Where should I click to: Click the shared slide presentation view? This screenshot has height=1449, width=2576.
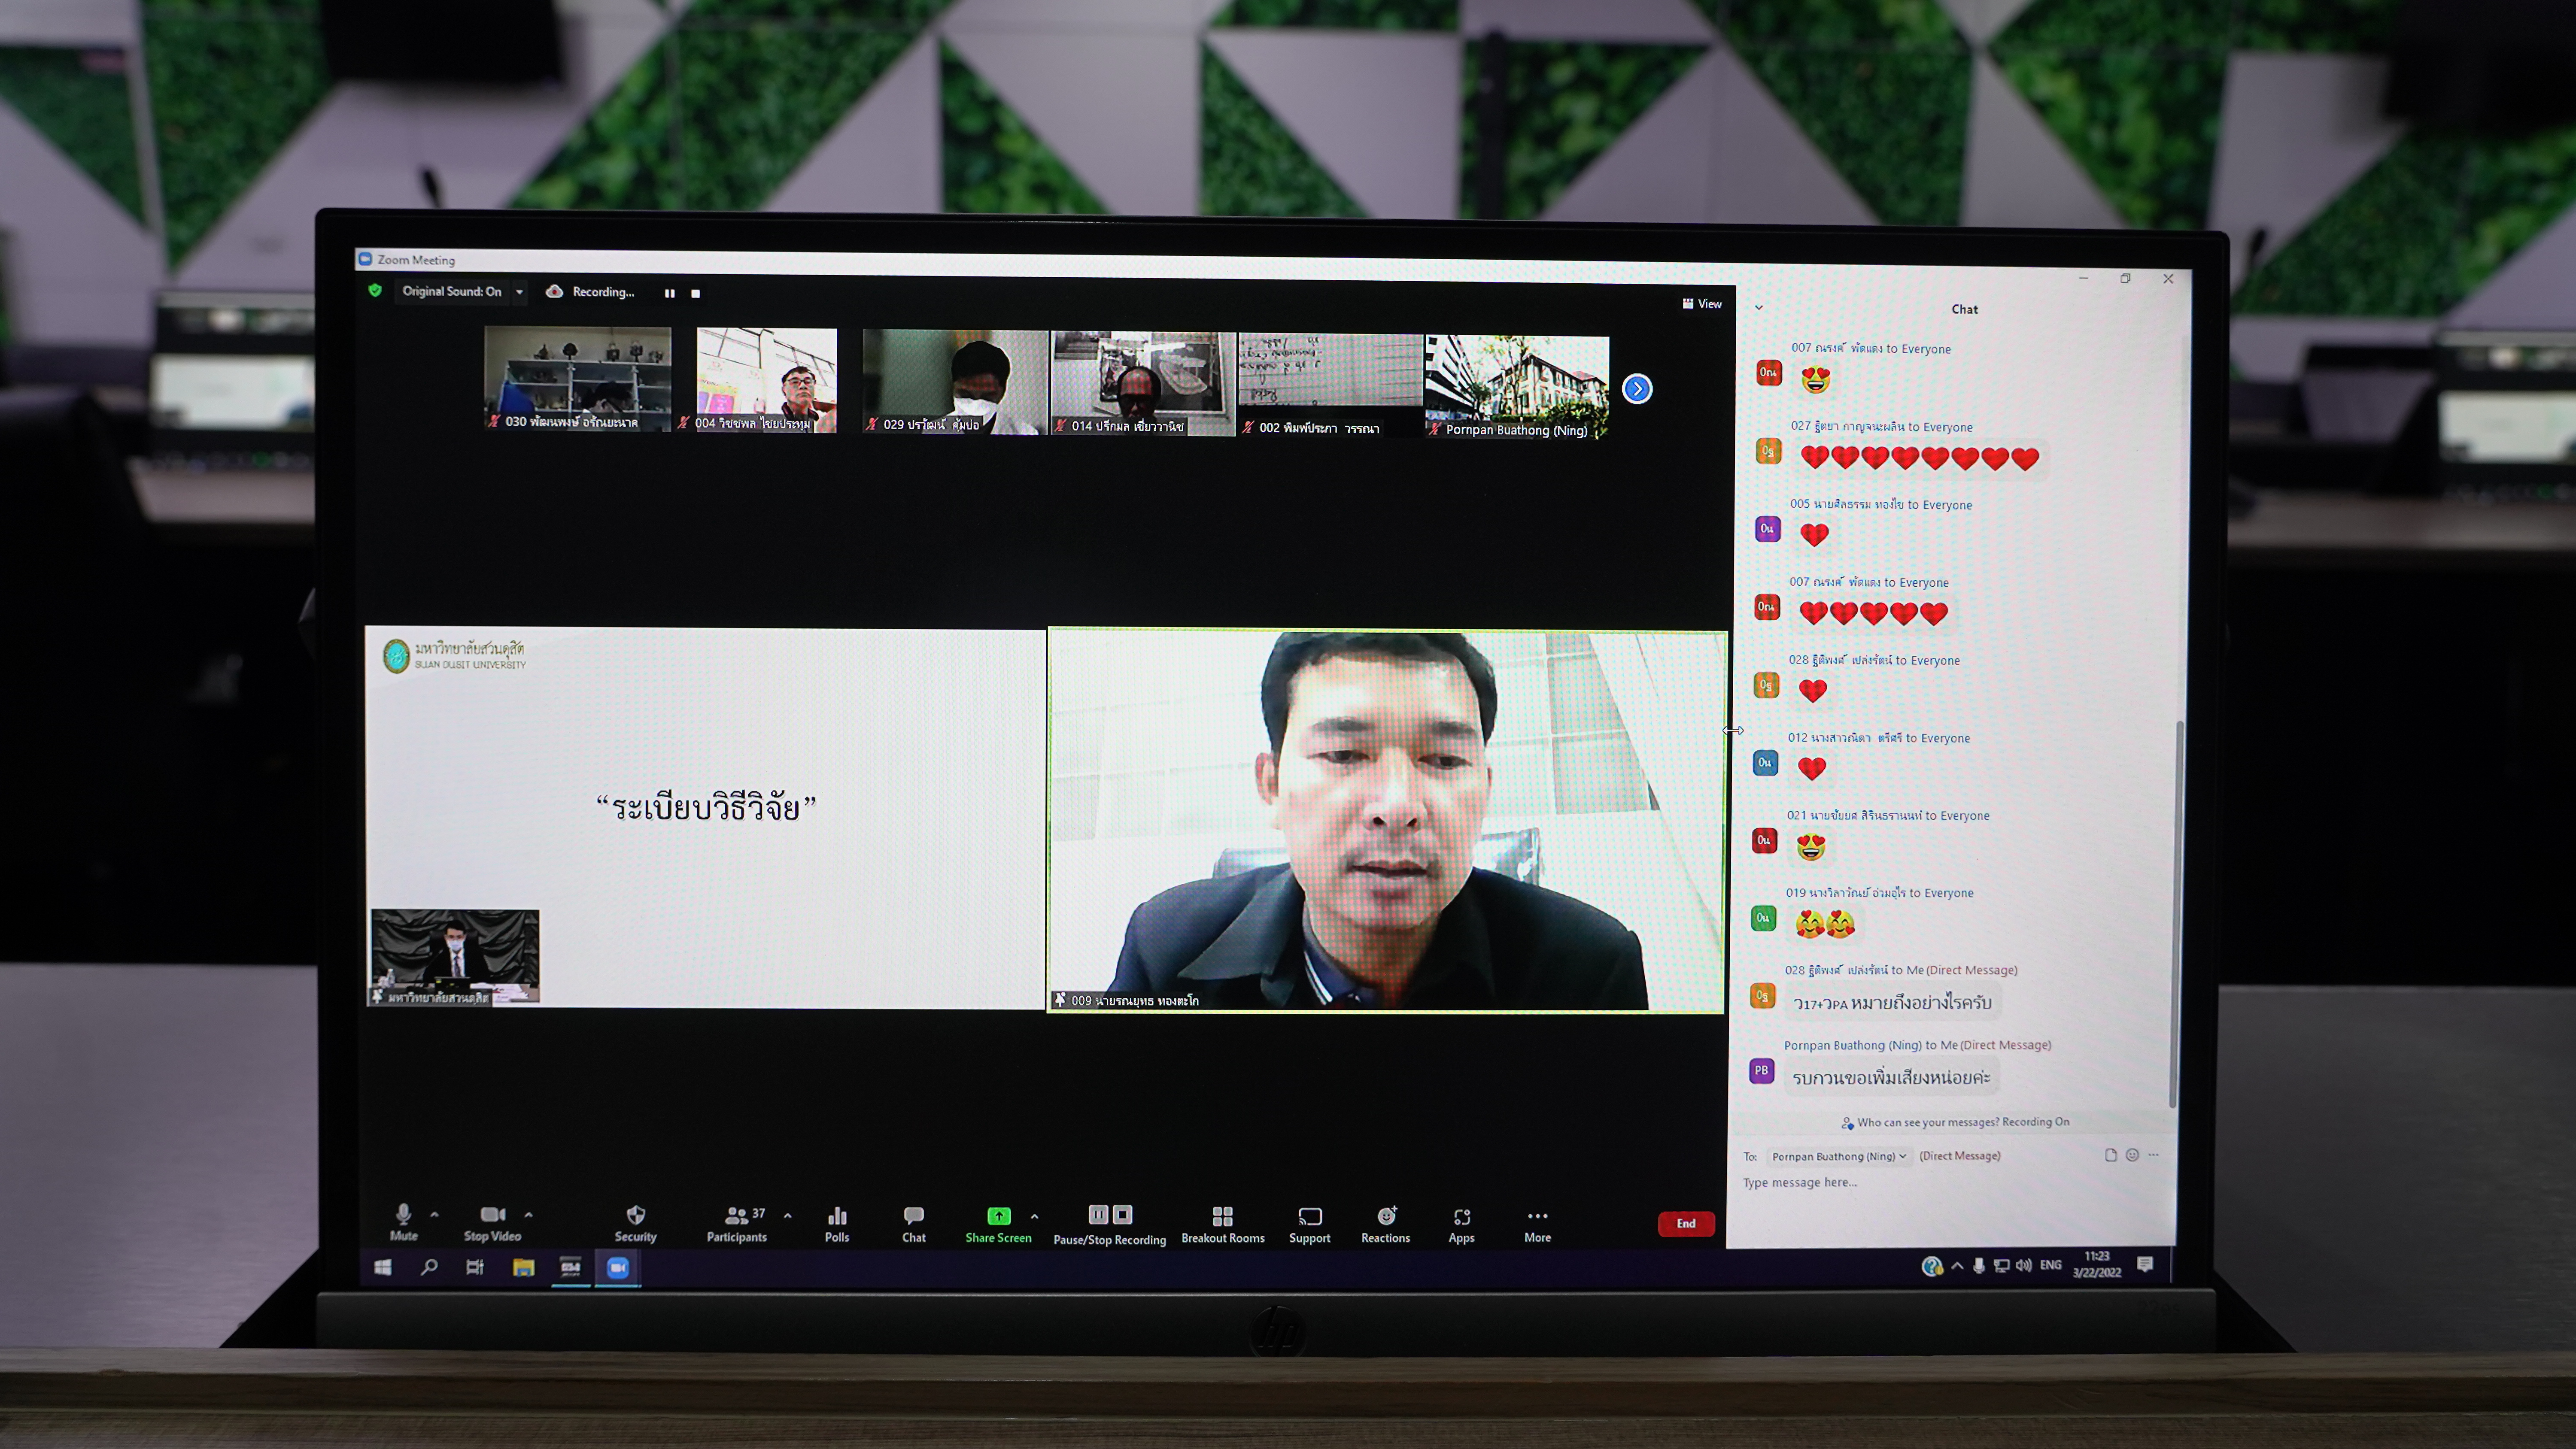(705, 817)
